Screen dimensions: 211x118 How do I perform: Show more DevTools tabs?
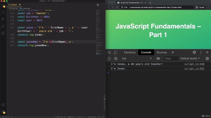pyautogui.click(x=173, y=52)
